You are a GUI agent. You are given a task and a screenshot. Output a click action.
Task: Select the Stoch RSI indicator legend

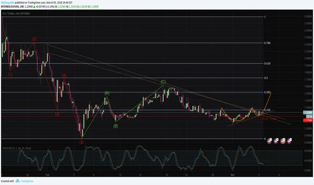pos(17,148)
